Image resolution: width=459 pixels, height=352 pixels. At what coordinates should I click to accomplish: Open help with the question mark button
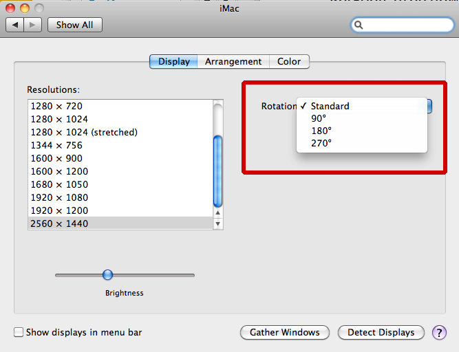(439, 333)
